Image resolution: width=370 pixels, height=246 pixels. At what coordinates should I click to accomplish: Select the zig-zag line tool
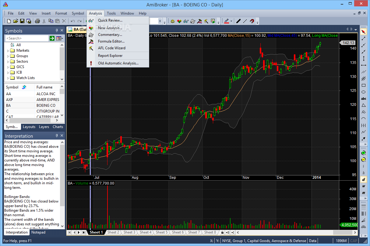coord(363,132)
